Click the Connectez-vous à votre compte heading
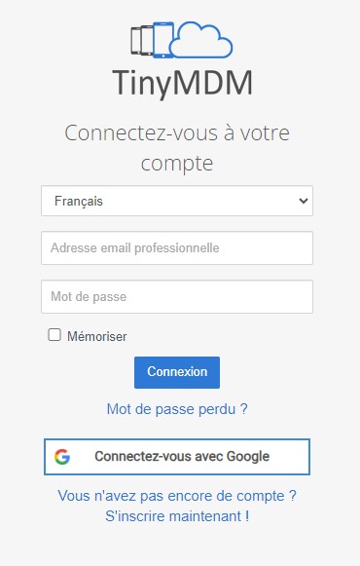The height and width of the screenshot is (566, 360). tap(177, 148)
